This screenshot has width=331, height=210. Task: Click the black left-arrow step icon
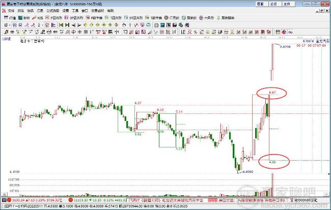point(73,25)
